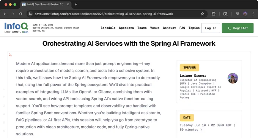Screen dimensions: 258x138
Task: Close the InfoQ Dev Summit tab
Action: tap(68, 5)
